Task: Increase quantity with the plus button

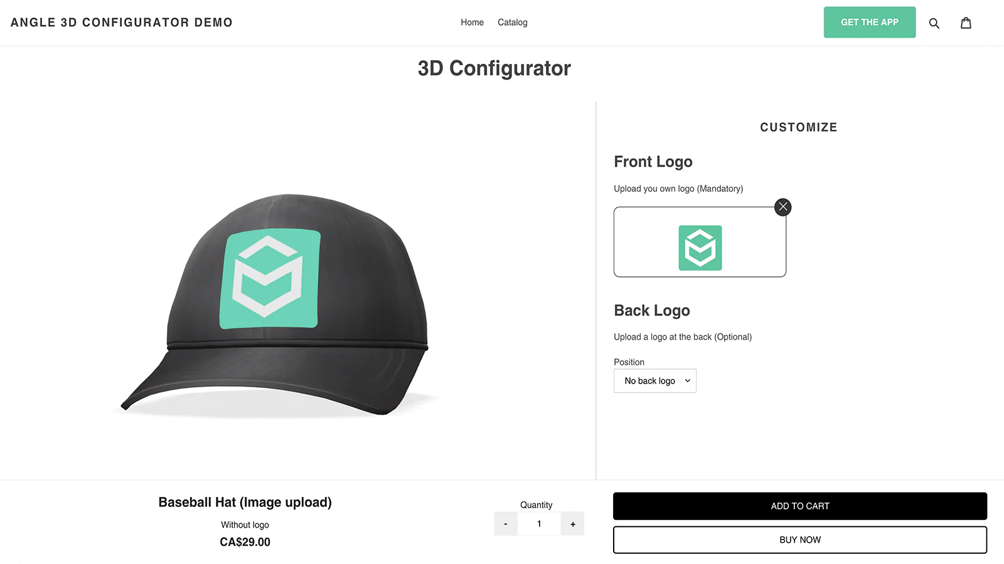Action: 572,523
